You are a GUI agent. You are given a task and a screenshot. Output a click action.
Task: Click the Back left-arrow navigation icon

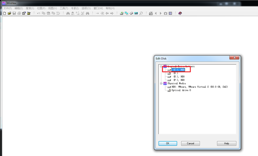(x=107, y=13)
